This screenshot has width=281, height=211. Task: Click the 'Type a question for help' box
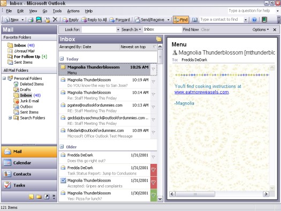pos(251,11)
